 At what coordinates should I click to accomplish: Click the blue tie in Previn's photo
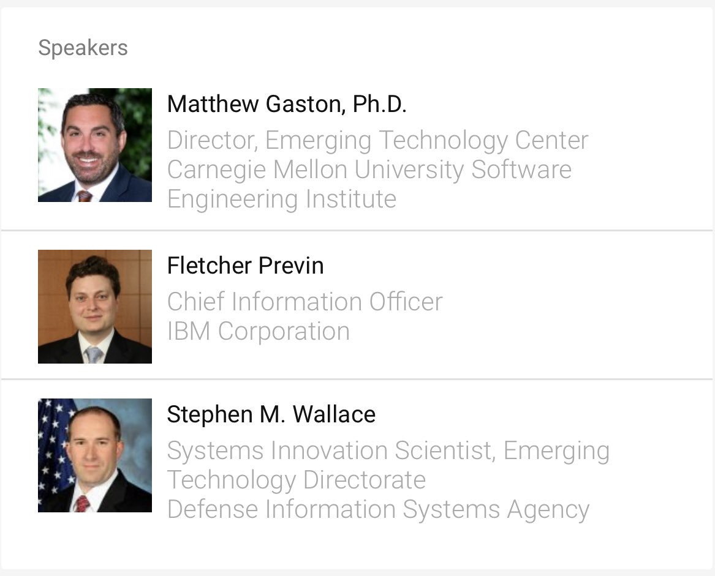[x=94, y=354]
